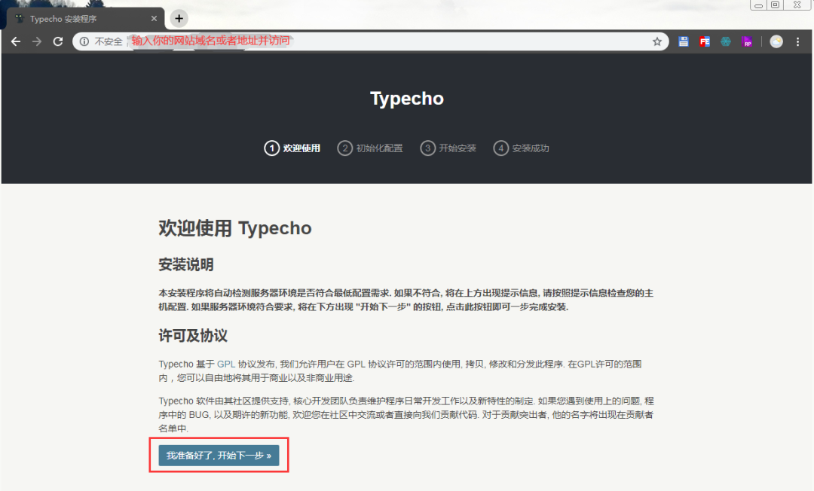Reload the page with the refresh icon
This screenshot has height=491, width=814.
click(58, 41)
